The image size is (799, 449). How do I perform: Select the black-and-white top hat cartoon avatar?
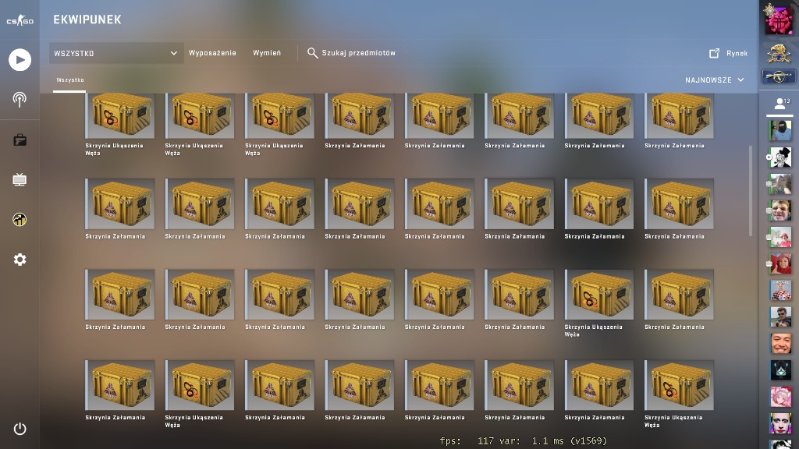coord(780,157)
